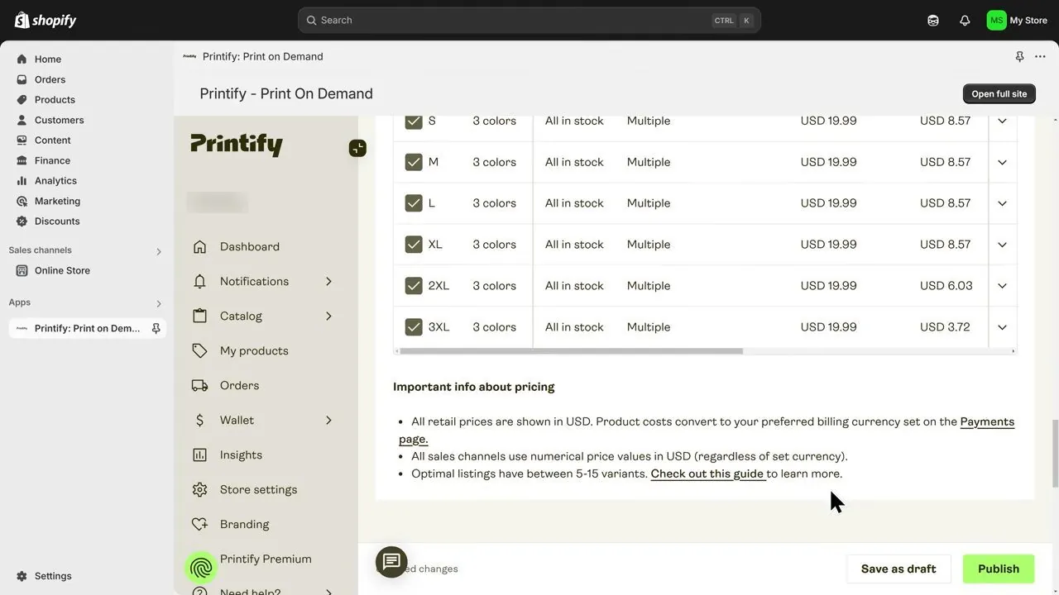This screenshot has width=1059, height=595.
Task: Expand the Notifications submenu arrow
Action: pyautogui.click(x=328, y=281)
